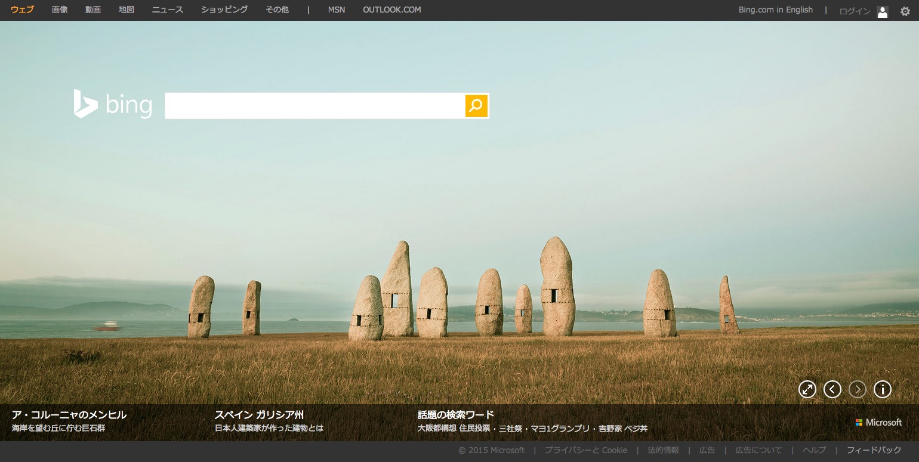
Task: Expand the その他 (More) menu
Action: (x=277, y=10)
